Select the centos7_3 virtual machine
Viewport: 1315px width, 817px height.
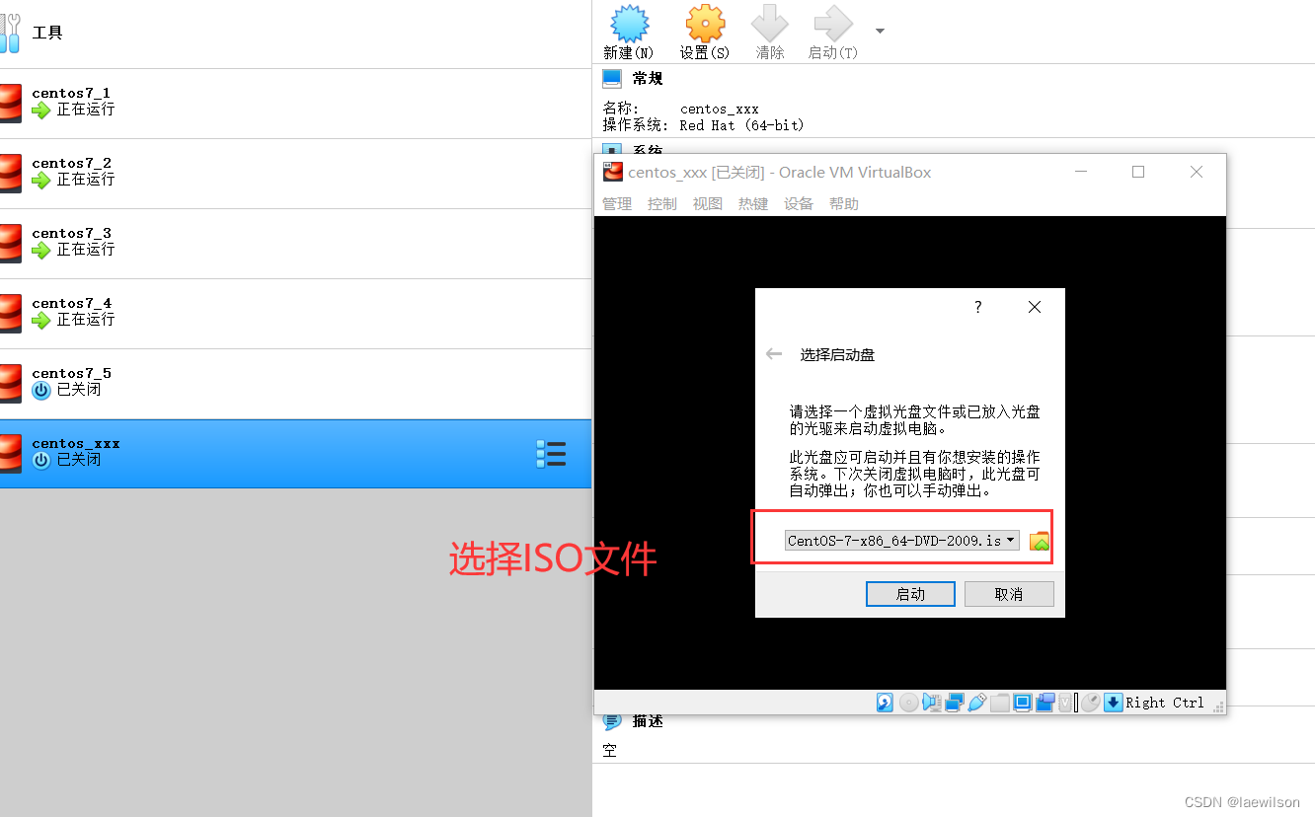(x=295, y=243)
